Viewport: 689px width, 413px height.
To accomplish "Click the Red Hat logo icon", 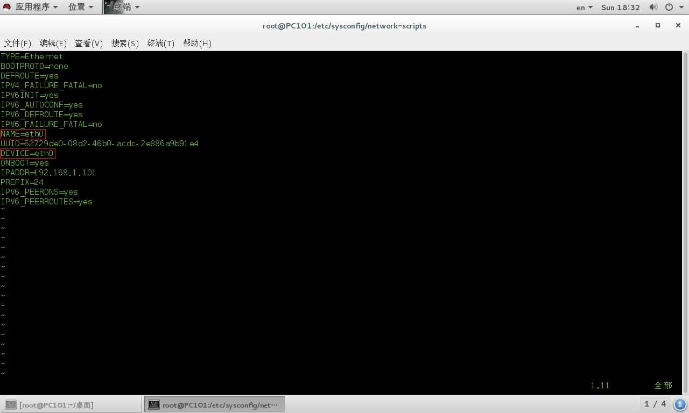I will 6,7.
